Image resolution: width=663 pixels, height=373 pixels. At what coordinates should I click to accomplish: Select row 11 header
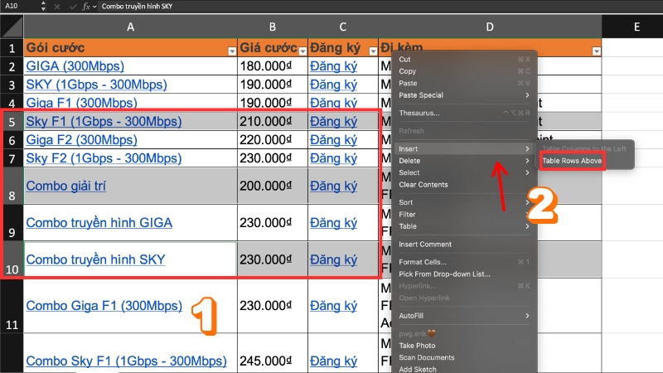point(12,306)
